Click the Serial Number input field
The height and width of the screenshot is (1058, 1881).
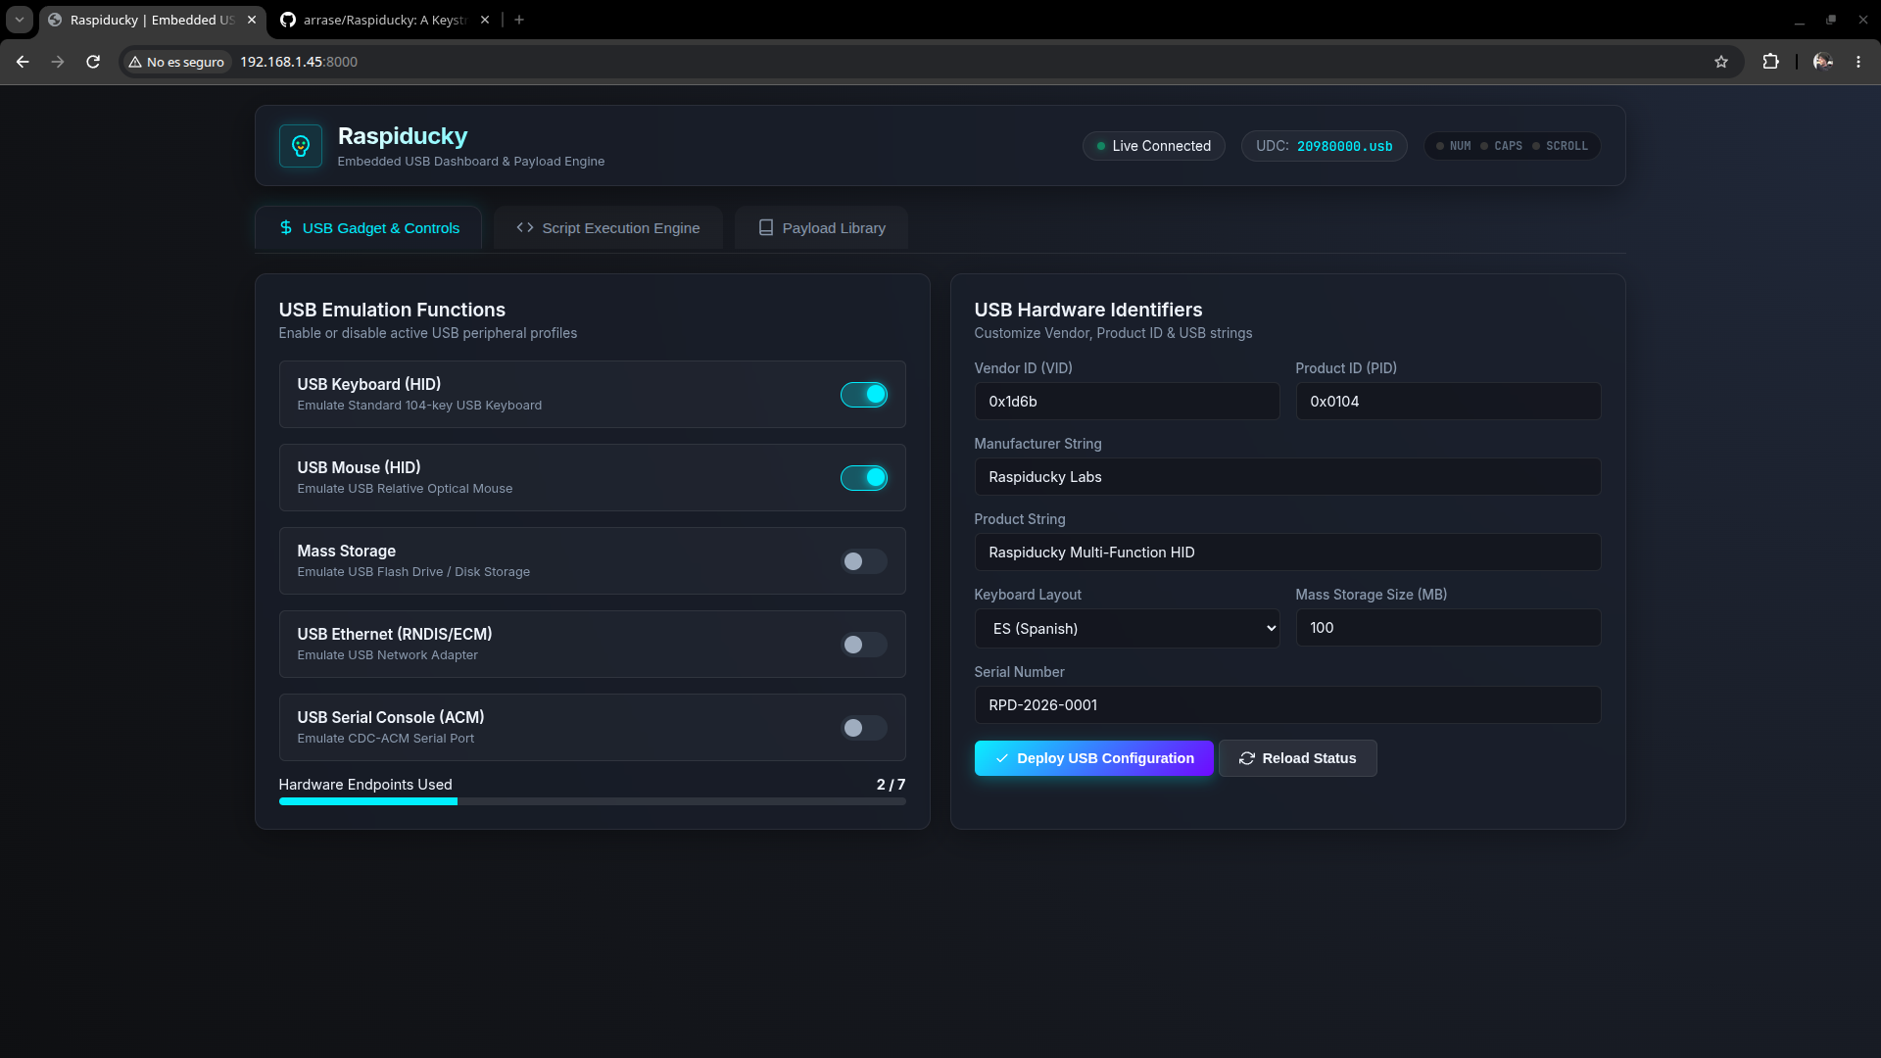point(1287,705)
